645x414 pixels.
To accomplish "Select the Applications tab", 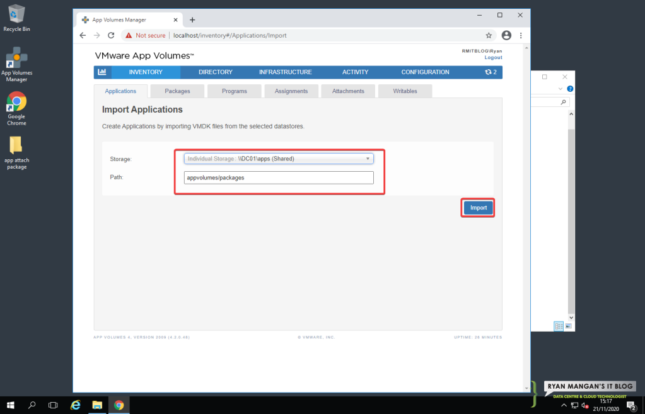I will pos(120,91).
